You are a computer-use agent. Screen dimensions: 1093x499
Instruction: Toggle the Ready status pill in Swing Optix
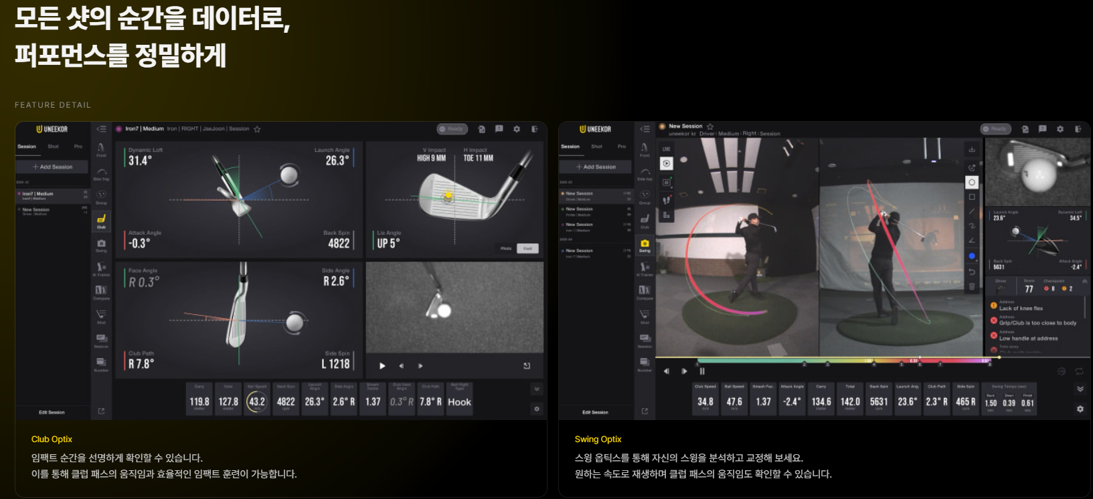click(995, 129)
